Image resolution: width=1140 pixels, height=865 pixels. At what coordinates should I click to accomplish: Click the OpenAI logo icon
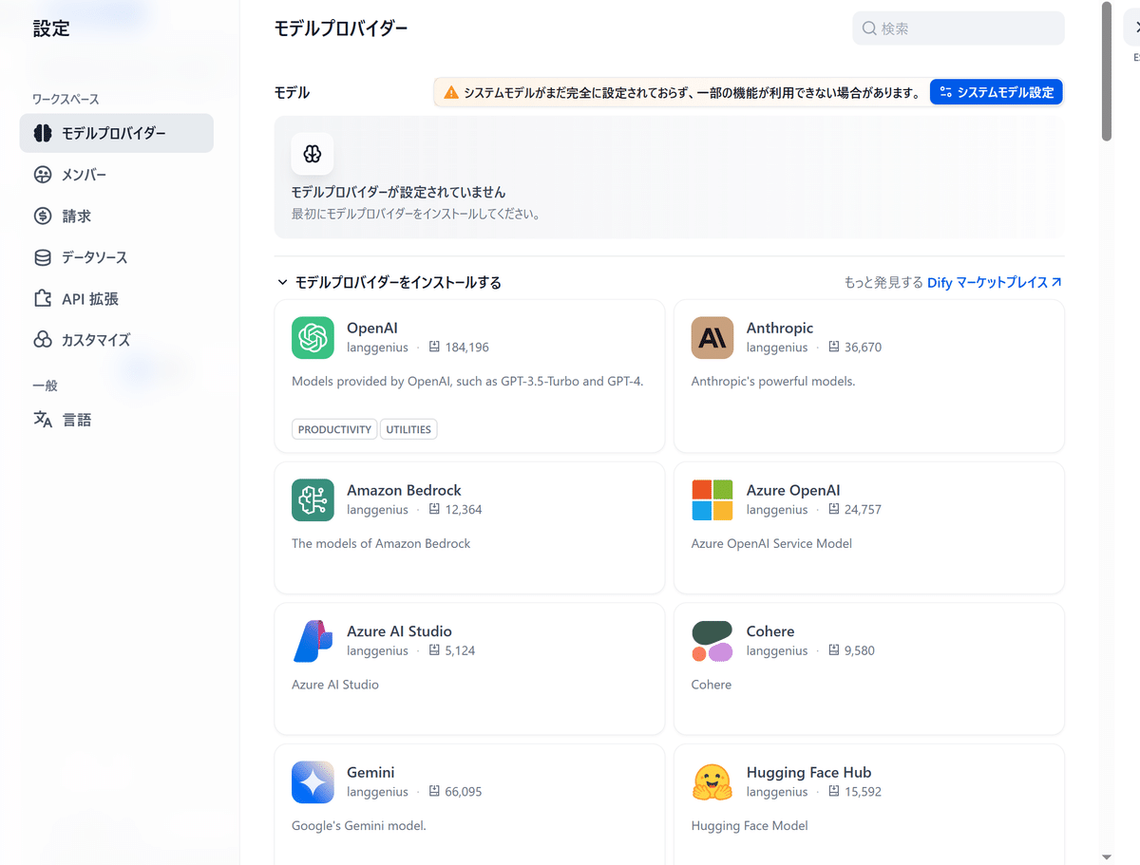click(313, 338)
